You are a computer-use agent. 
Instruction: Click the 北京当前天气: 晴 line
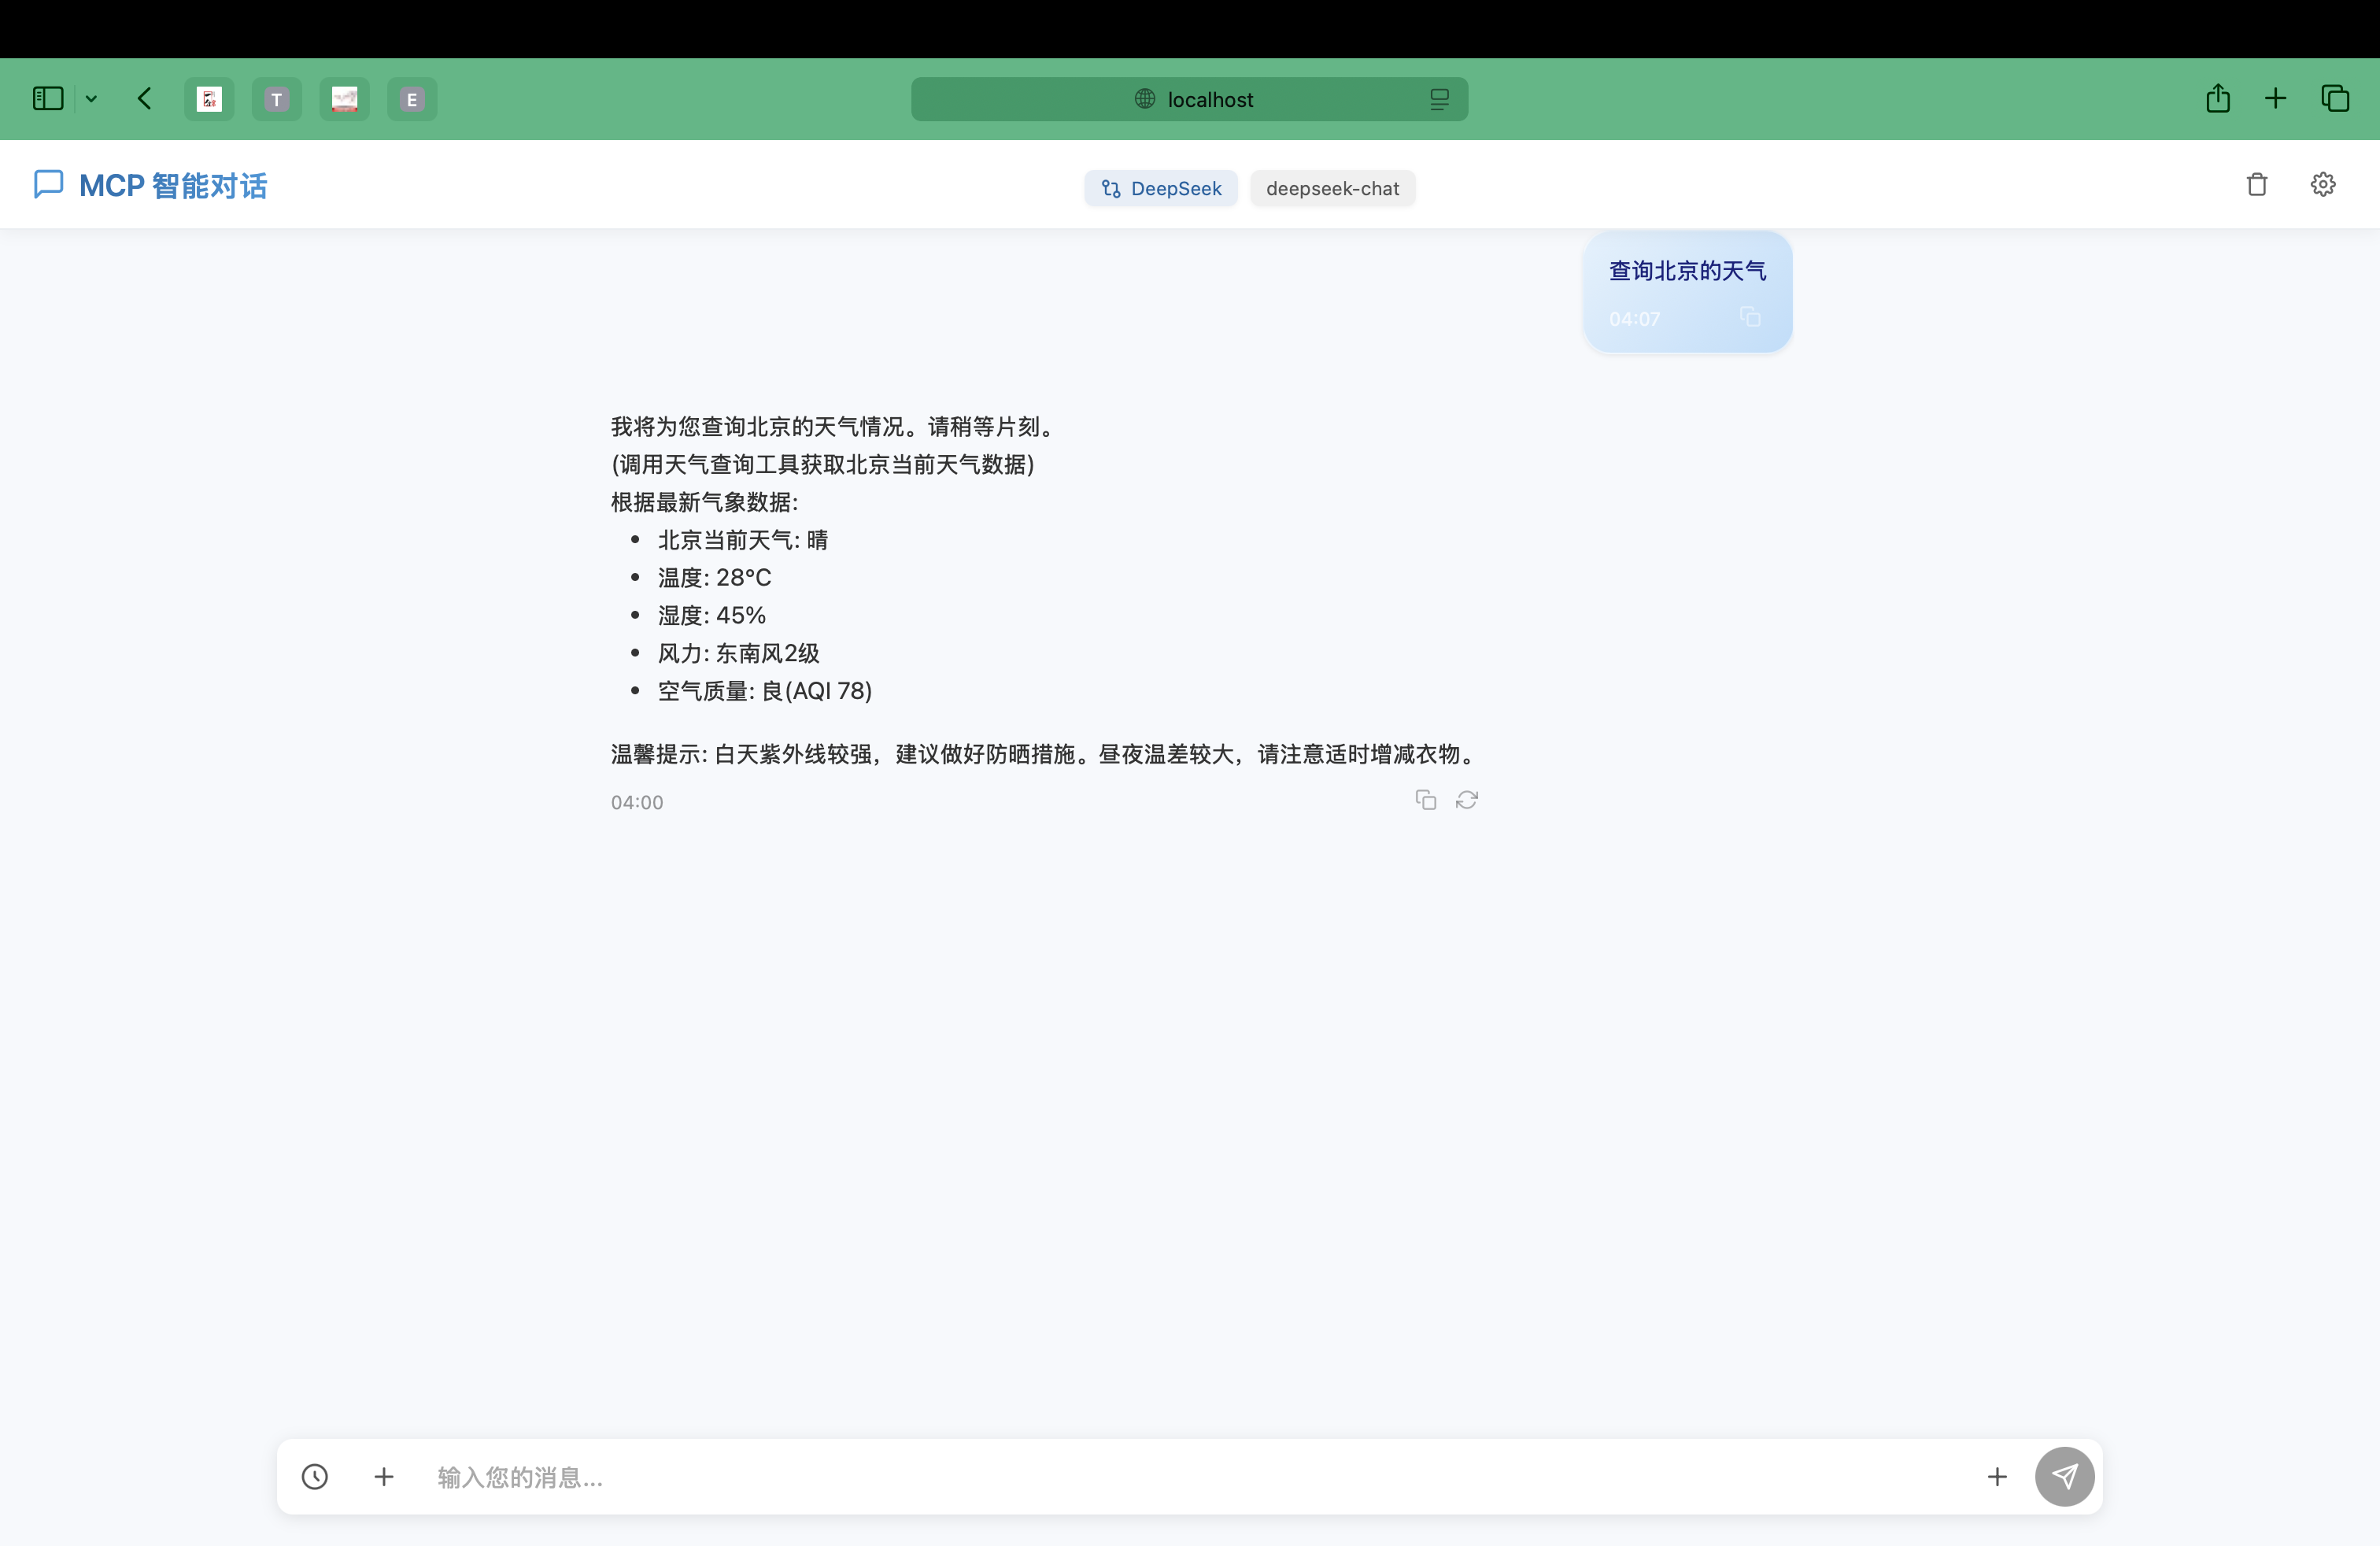point(743,540)
